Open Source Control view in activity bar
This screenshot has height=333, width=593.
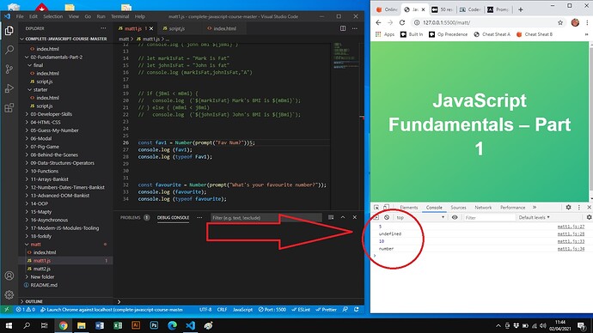(9, 70)
